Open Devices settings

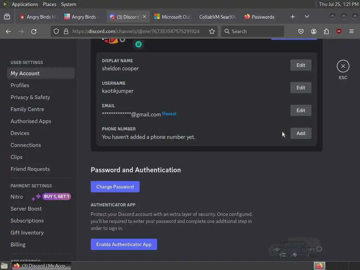click(x=41, y=133)
